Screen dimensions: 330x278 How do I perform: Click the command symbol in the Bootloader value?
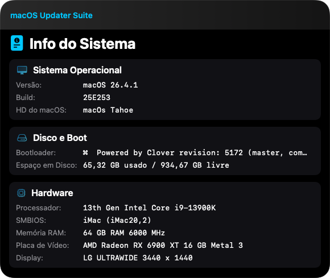tap(85, 153)
